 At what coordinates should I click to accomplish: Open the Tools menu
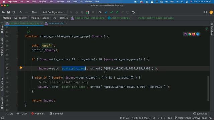(75, 2)
